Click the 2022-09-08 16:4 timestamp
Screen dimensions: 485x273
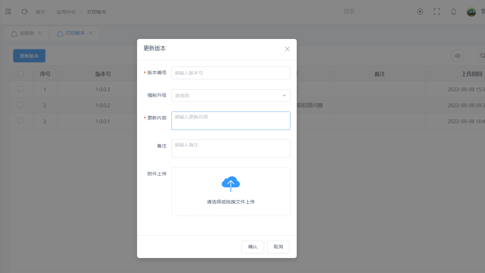tap(466, 121)
